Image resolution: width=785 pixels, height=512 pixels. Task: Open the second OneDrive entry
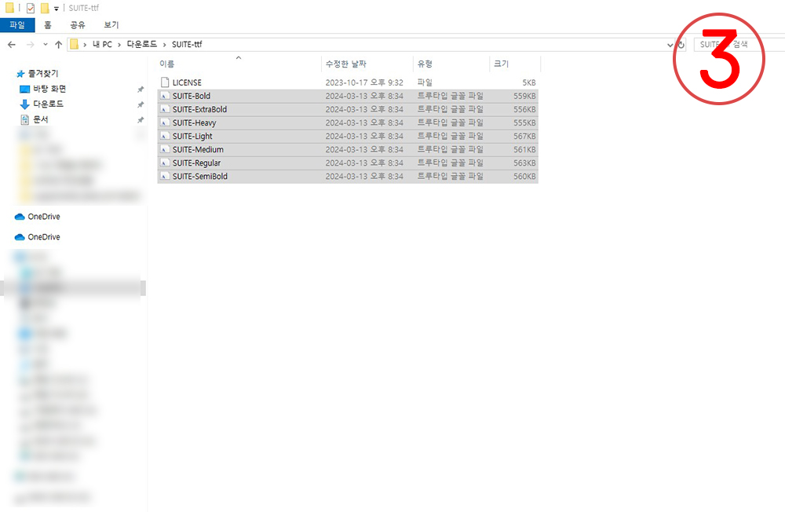43,237
